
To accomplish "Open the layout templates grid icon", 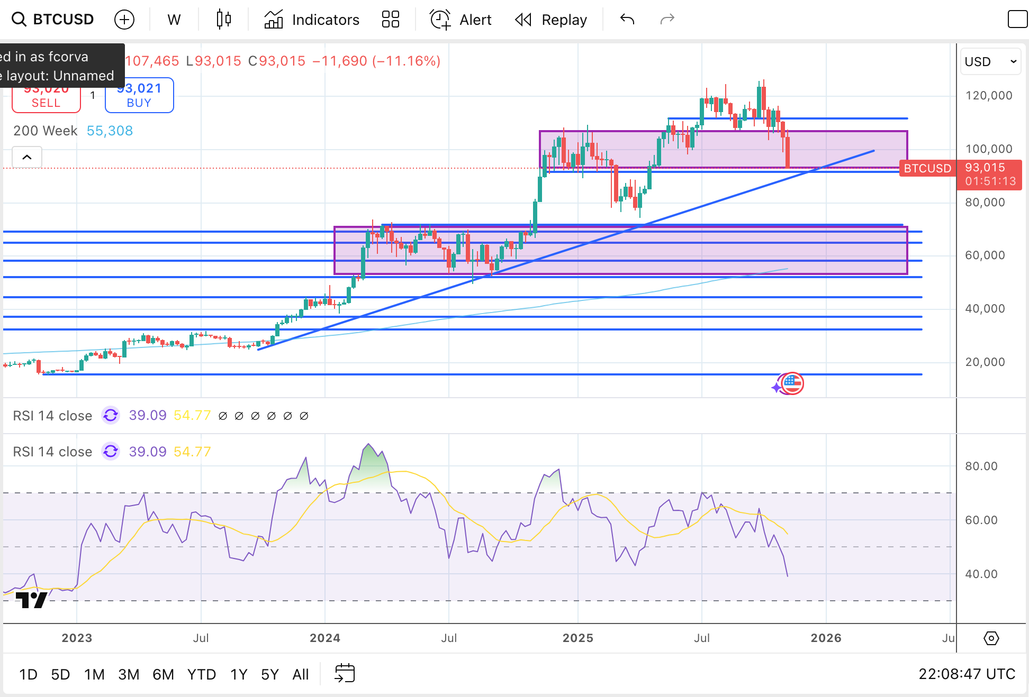I will 390,20.
